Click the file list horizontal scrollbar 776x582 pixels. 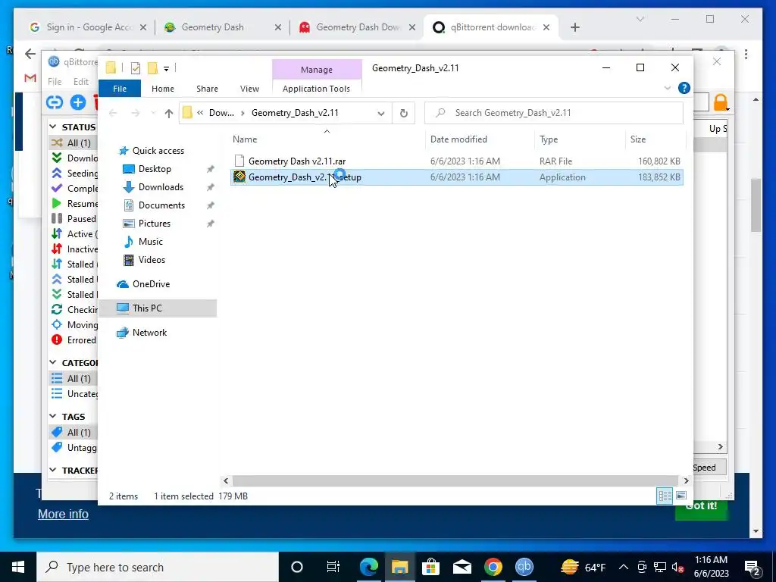pyautogui.click(x=455, y=480)
